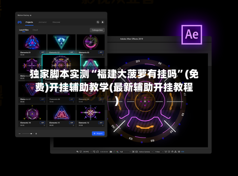Click the blue Import button
The width and height of the screenshot is (238, 176).
click(98, 133)
